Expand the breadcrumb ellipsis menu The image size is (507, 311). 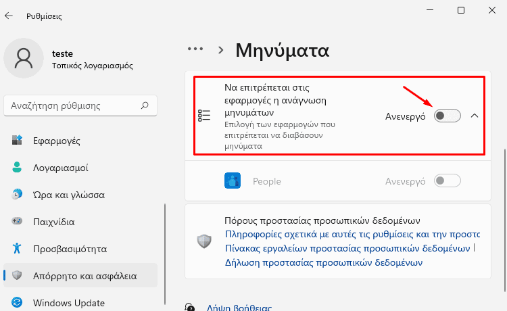pos(195,49)
